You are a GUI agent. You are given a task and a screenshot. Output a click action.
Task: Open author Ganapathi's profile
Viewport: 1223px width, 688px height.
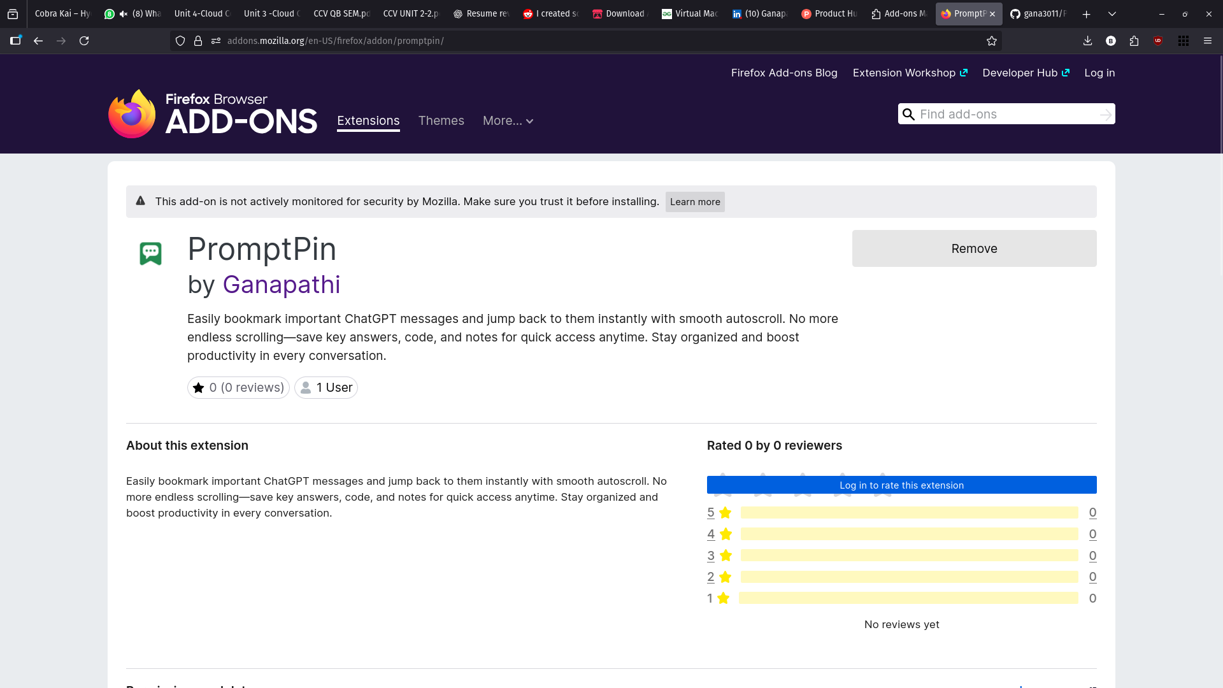pos(282,285)
